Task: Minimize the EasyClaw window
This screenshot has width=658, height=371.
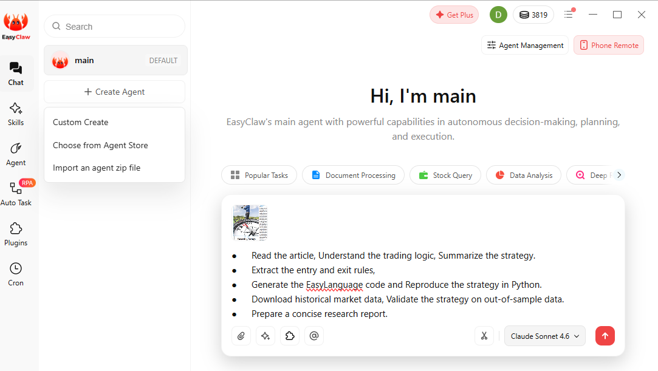Action: click(x=593, y=15)
